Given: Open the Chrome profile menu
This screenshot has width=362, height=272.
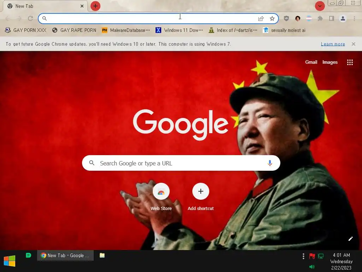Looking at the screenshot, I should tap(343, 18).
